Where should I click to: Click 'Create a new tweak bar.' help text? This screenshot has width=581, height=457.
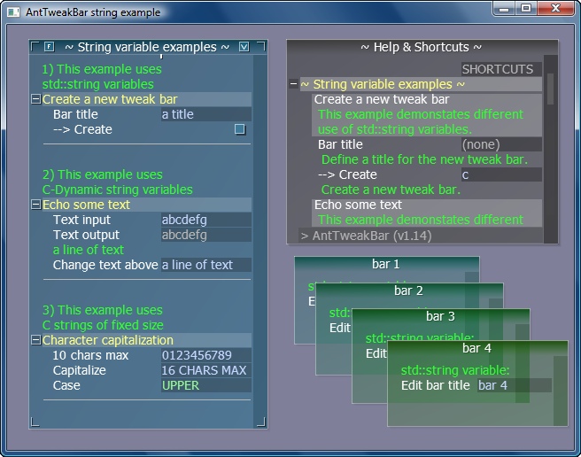point(391,190)
